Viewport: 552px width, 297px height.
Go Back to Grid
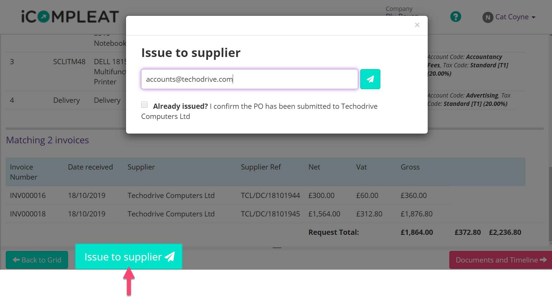click(37, 260)
